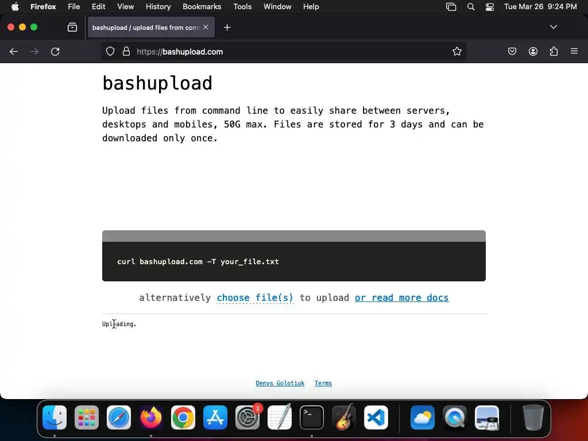This screenshot has height=441, width=588.
Task: Open the Apple menu
Action: pos(15,7)
